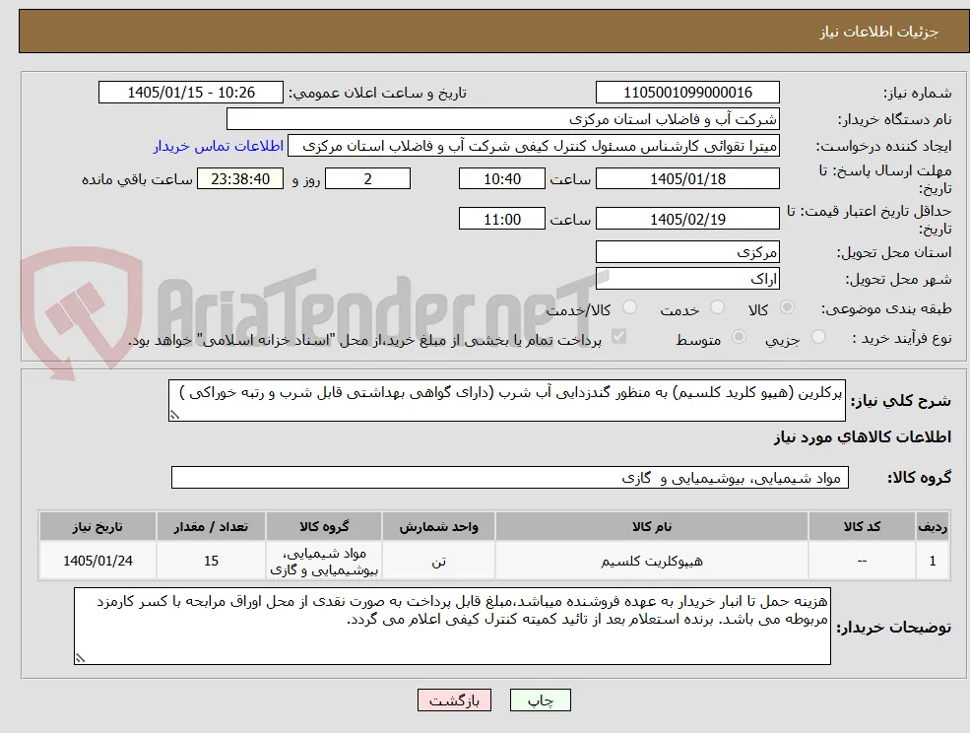
Task: Click the تاریخ نیاز column header
Action: [97, 526]
